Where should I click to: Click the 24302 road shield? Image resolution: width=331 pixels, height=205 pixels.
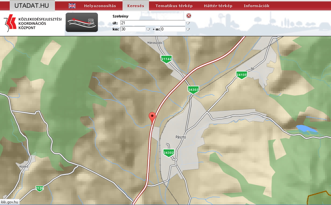[169, 153]
